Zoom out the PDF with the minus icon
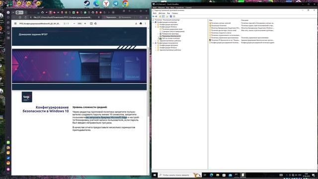Screen dimensions: 318x179 point(74,23)
